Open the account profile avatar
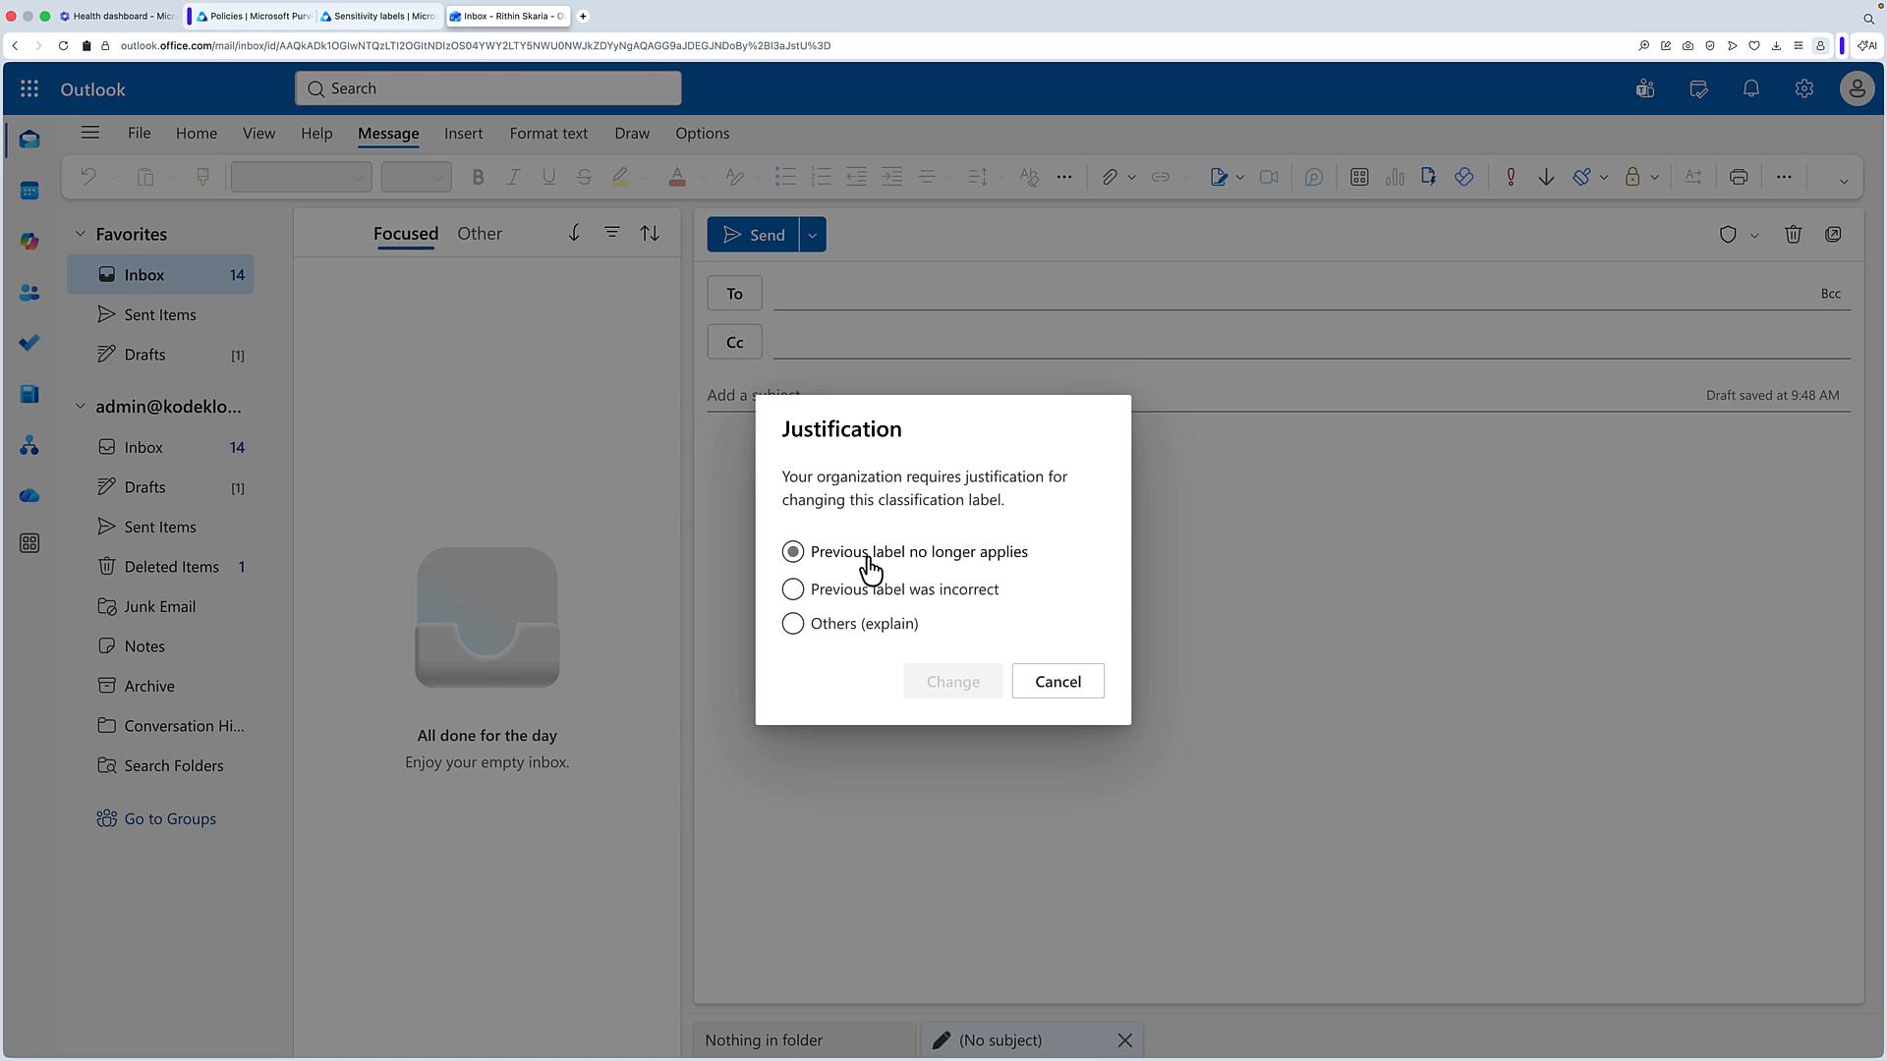1887x1061 pixels. pyautogui.click(x=1857, y=88)
